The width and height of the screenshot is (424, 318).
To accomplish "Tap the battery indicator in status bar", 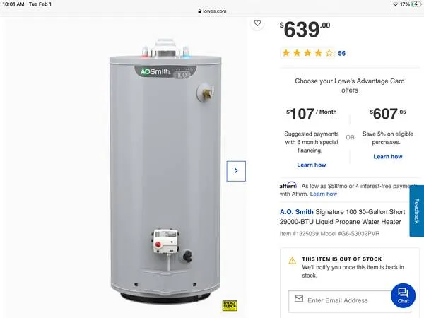I will point(415,4).
